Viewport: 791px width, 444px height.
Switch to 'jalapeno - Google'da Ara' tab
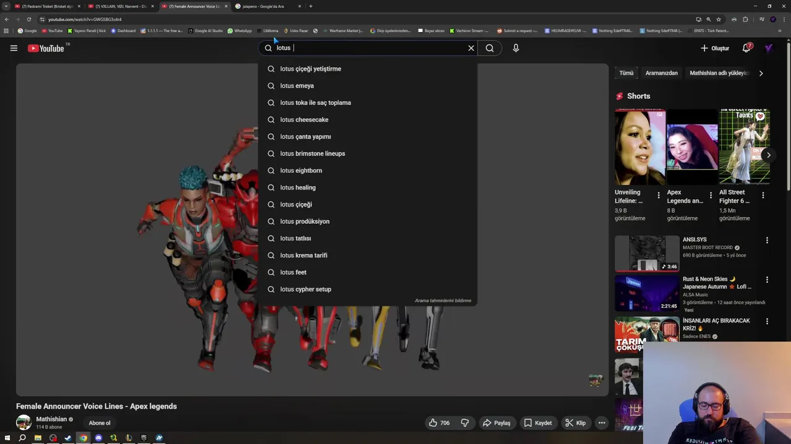[267, 6]
